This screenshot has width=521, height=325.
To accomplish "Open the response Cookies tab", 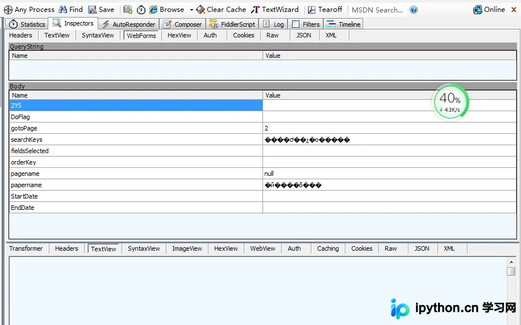I will (362, 248).
